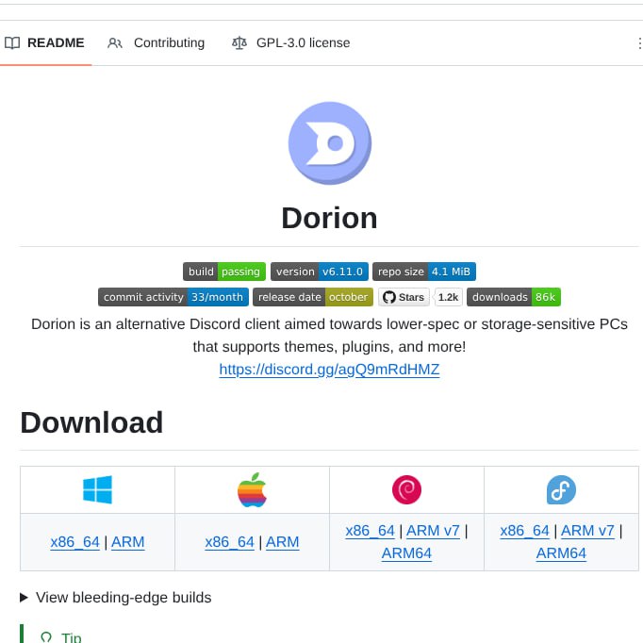Viewport: 643px width, 643px height.
Task: Click the commit activity 33/month badge
Action: coord(173,297)
